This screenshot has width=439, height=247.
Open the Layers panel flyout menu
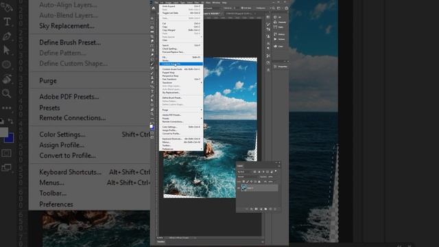tap(279, 166)
